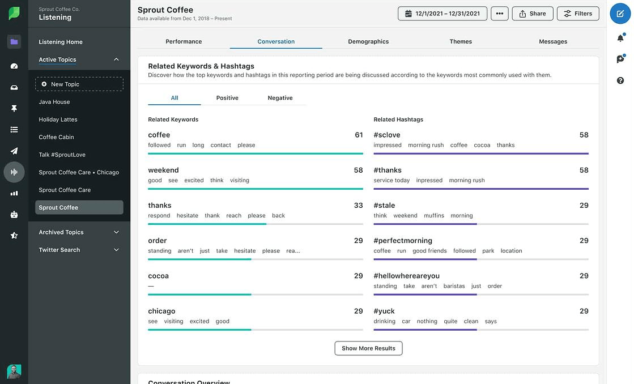Open the list feeds icon
This screenshot has width=634, height=384.
[x=14, y=130]
